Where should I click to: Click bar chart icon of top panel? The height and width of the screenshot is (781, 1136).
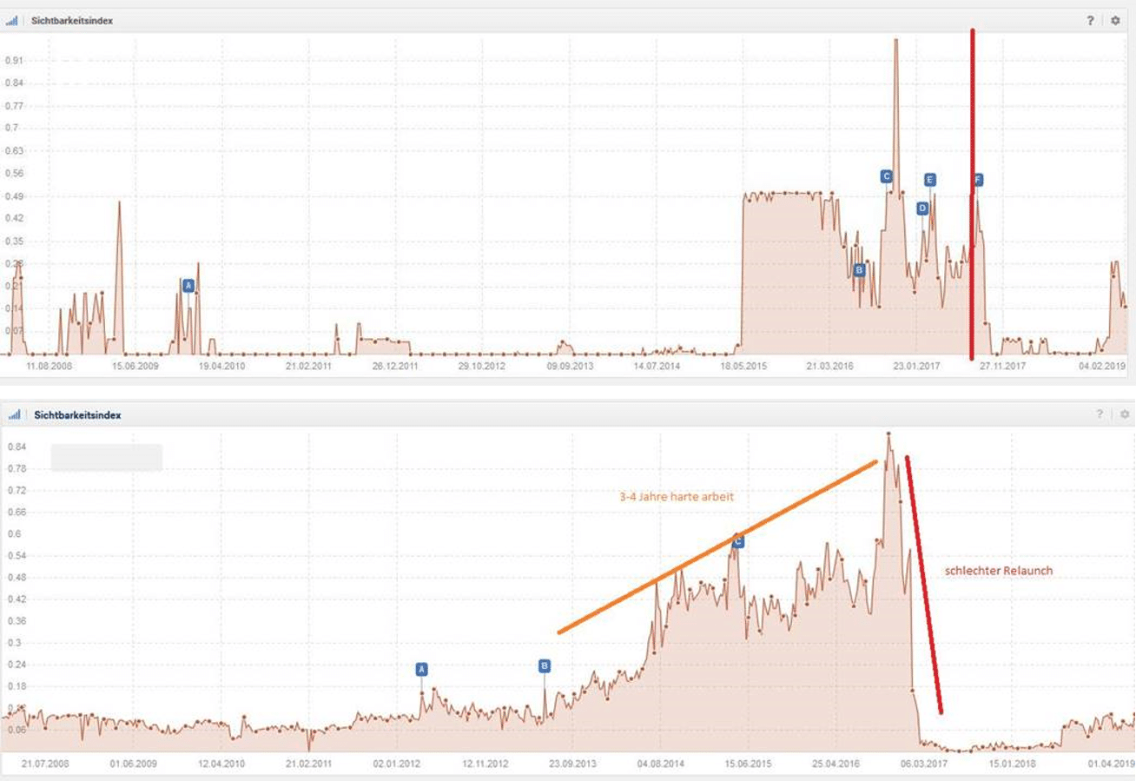click(x=11, y=21)
